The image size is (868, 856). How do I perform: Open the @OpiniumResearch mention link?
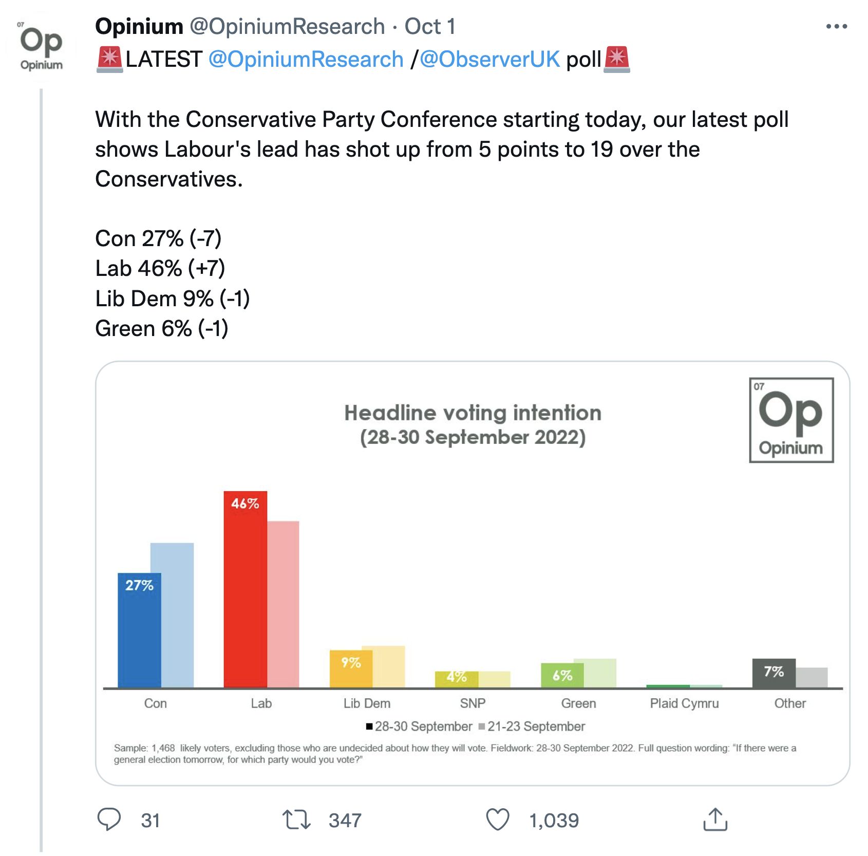306,60
